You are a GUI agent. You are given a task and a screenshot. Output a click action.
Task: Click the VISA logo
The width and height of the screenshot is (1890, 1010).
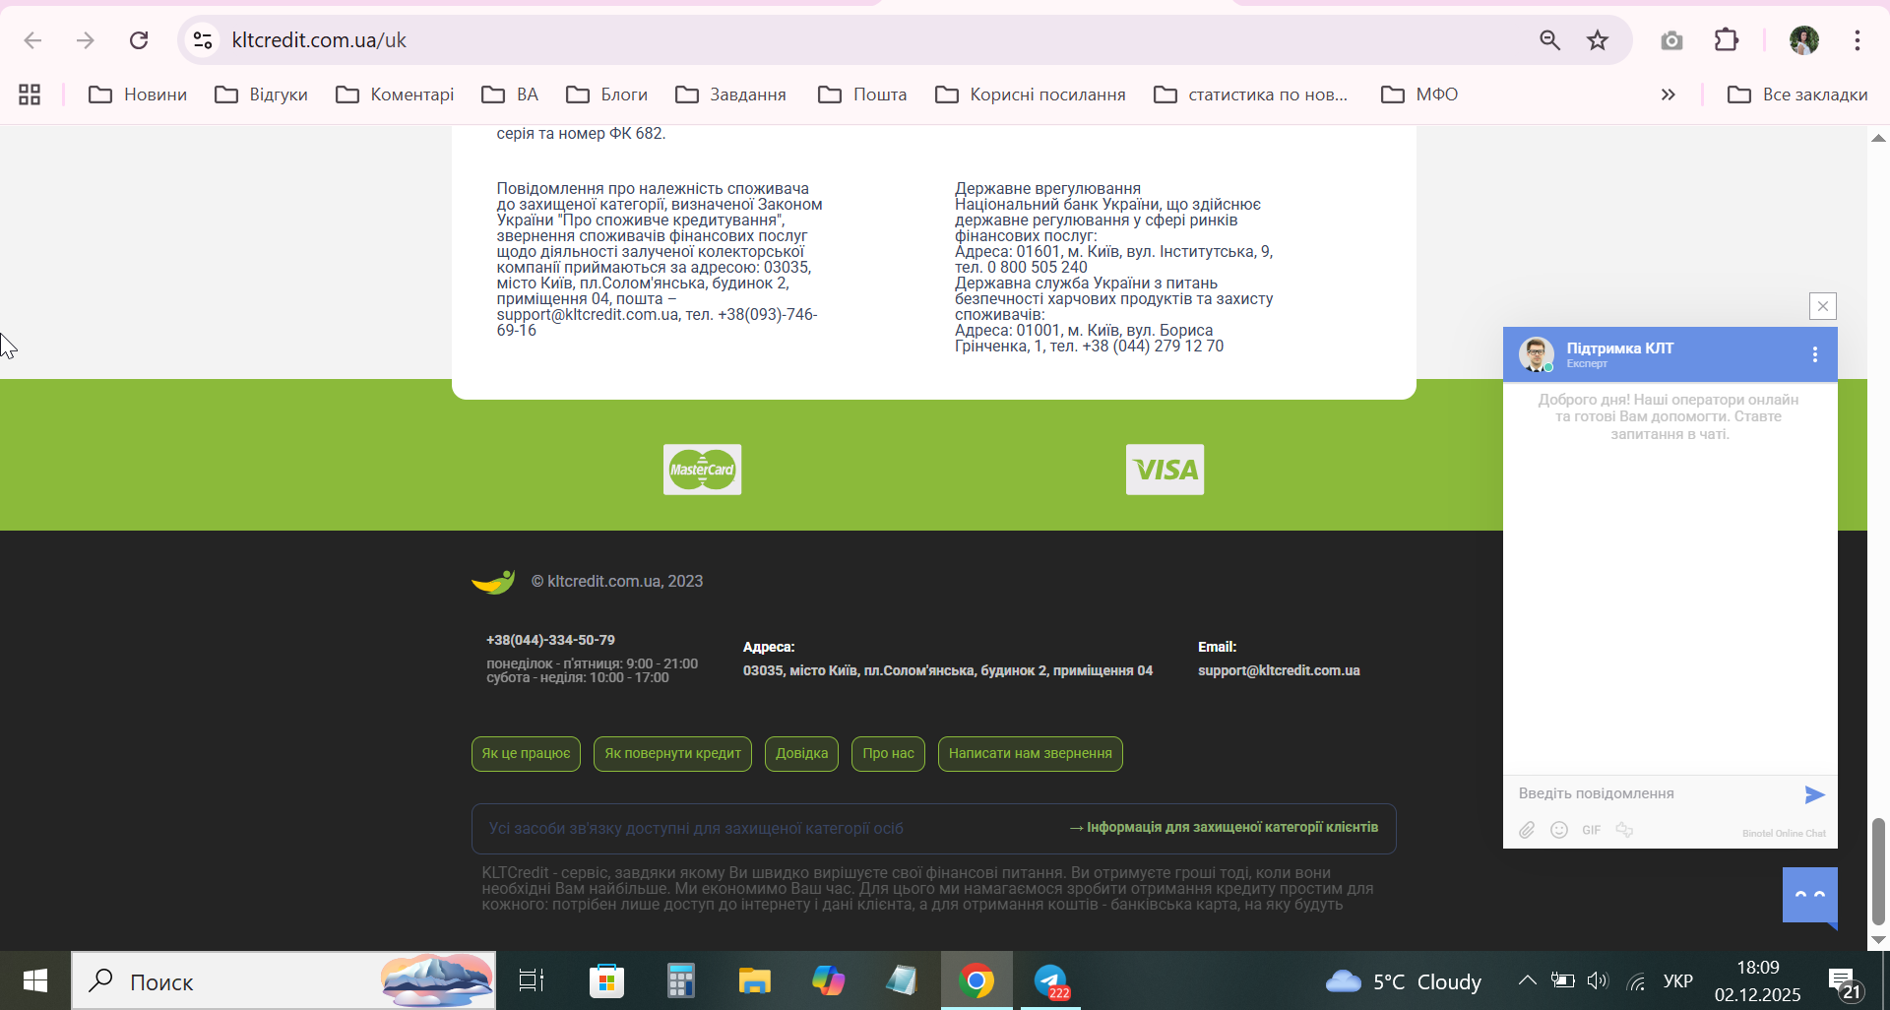click(x=1165, y=470)
